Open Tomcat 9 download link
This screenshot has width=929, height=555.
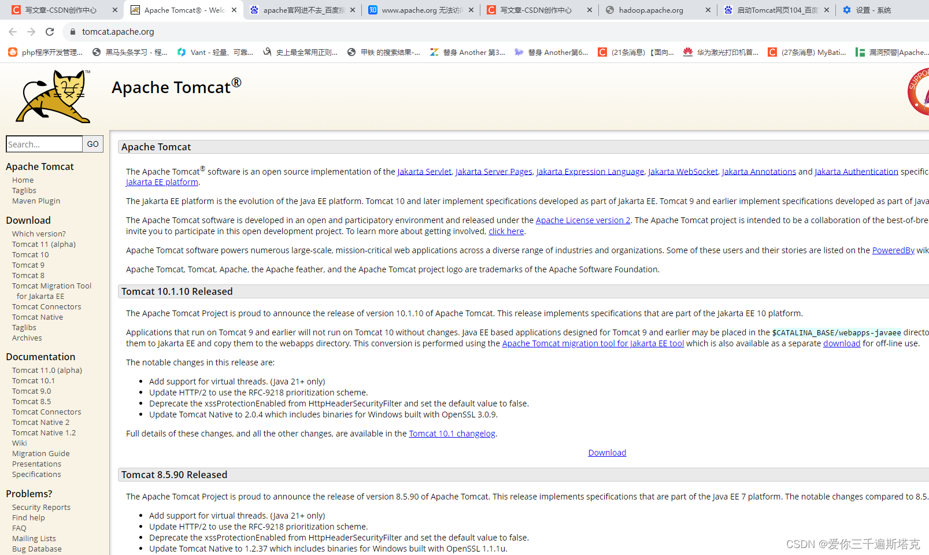tap(28, 265)
